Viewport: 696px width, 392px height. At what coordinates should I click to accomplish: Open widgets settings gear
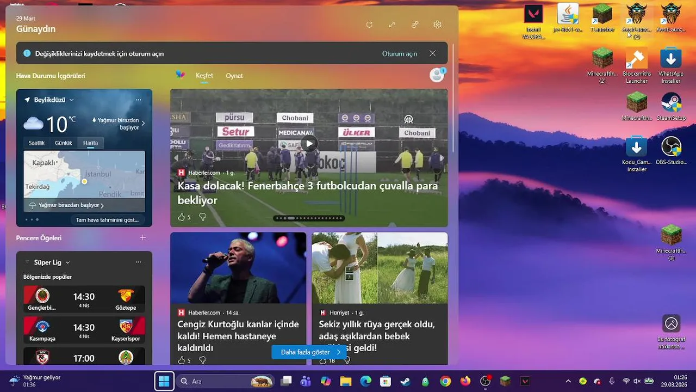point(437,24)
